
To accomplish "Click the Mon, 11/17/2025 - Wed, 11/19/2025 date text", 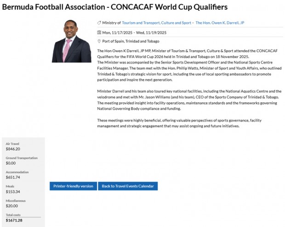I will [134, 32].
